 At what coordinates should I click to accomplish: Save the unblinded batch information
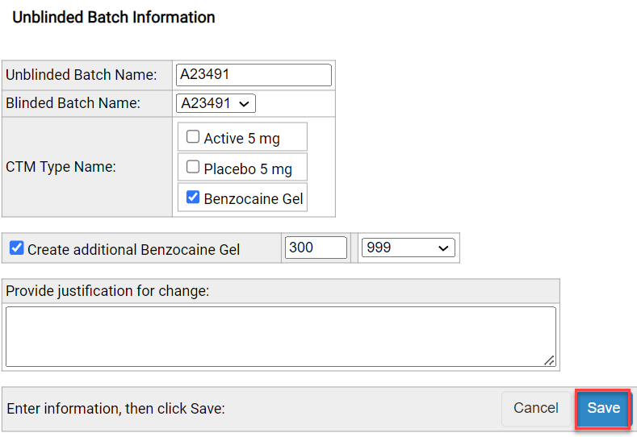tap(603, 408)
